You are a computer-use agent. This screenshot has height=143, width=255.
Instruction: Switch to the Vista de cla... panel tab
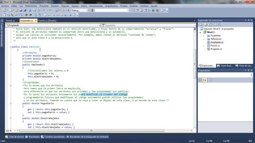pos(244,66)
